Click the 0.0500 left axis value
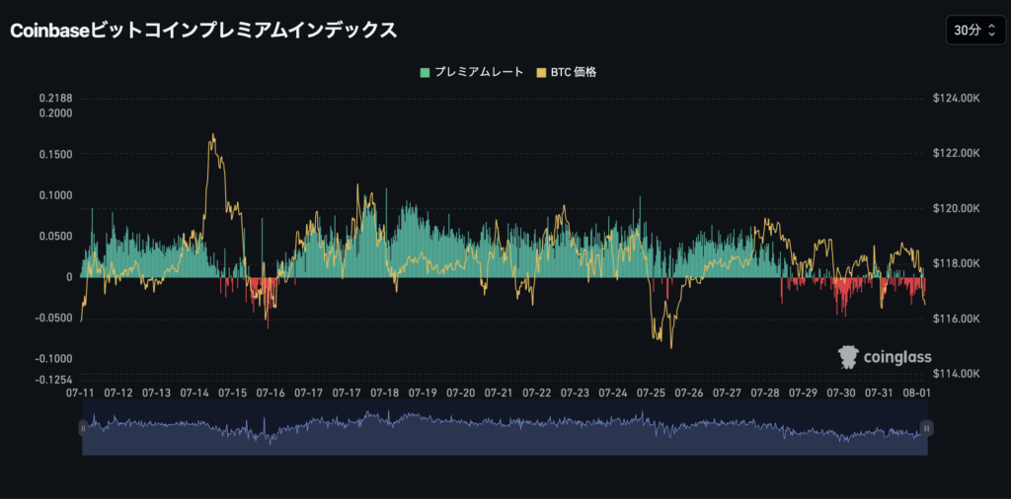The image size is (1011, 499). [56, 236]
